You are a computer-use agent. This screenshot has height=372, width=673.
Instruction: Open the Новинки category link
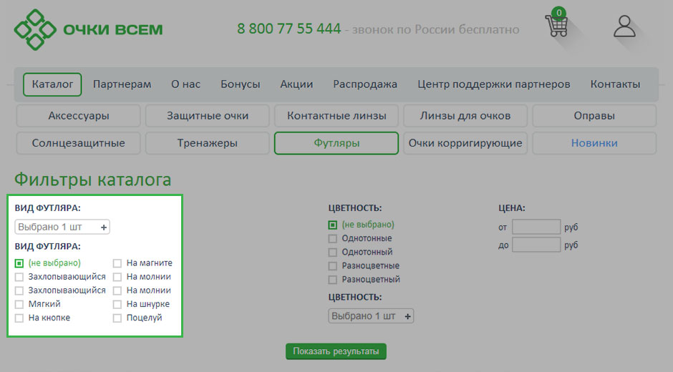(x=594, y=143)
